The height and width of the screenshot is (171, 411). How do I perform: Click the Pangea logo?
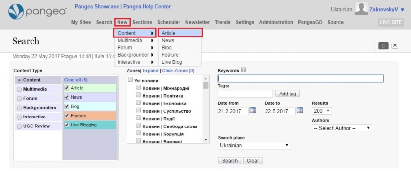pyautogui.click(x=37, y=12)
